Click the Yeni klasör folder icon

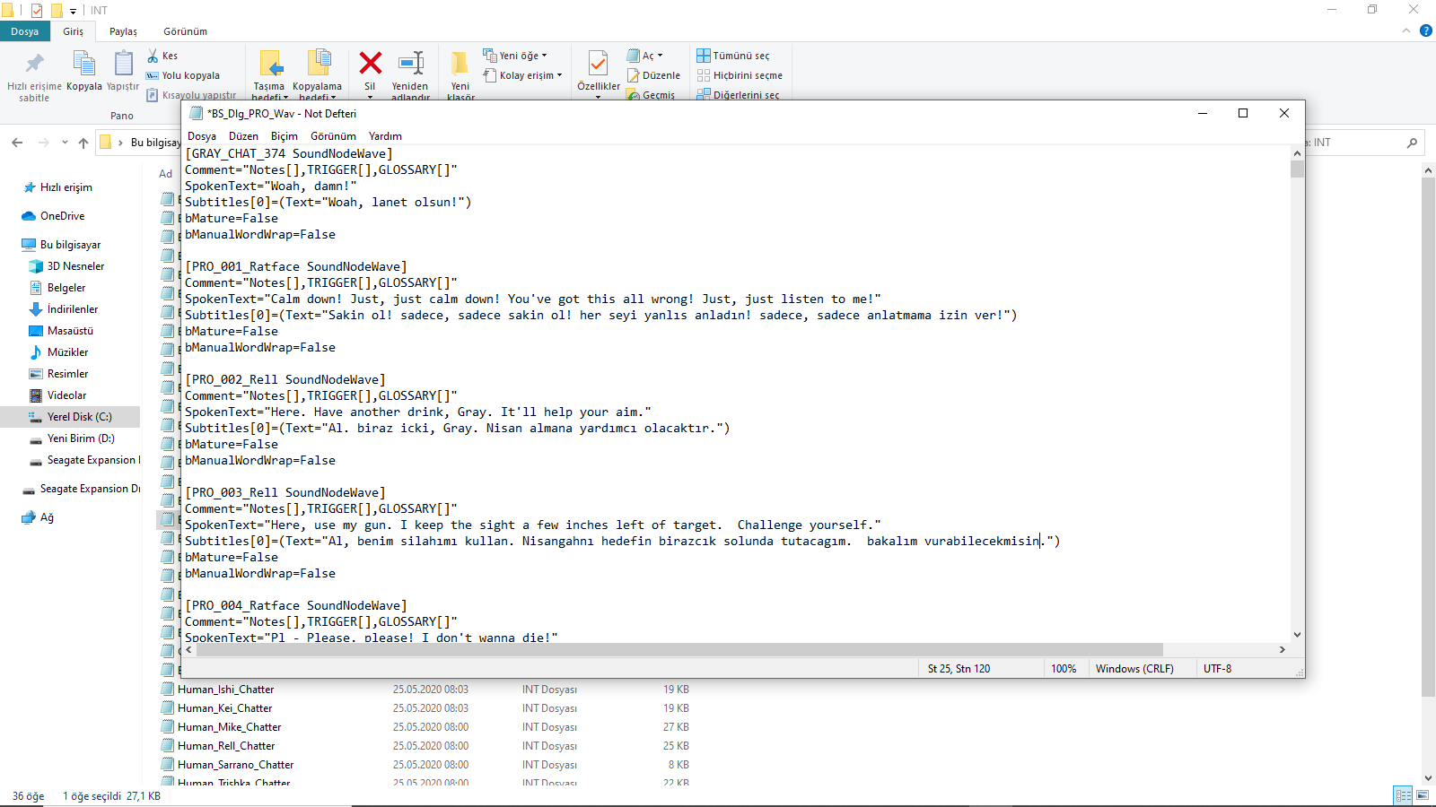click(x=460, y=65)
